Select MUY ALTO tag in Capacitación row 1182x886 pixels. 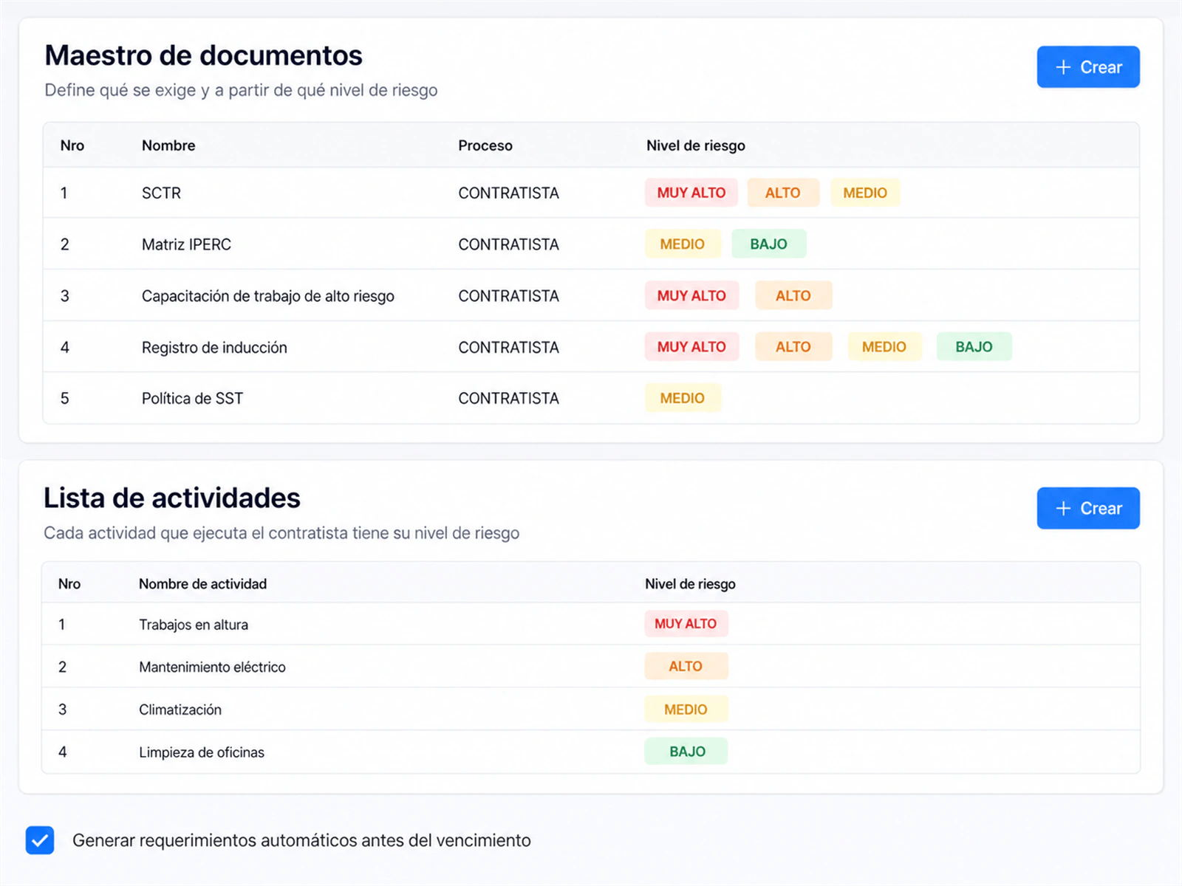point(691,295)
